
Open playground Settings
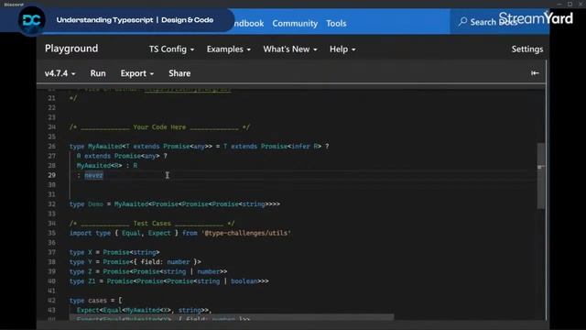pyautogui.click(x=527, y=49)
